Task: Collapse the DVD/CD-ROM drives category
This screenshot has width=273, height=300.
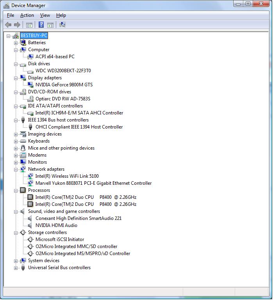Action: (x=16, y=93)
